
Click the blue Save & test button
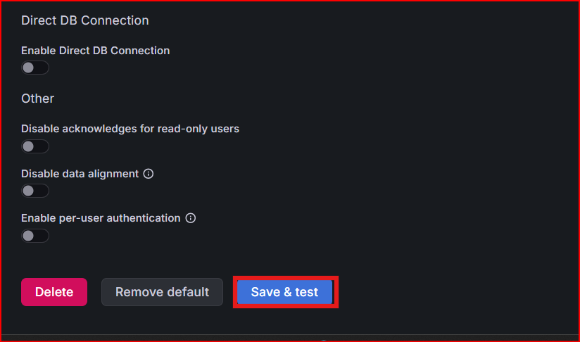point(285,292)
